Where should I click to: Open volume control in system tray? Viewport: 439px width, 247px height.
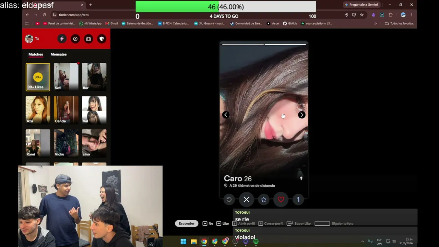pos(393,241)
